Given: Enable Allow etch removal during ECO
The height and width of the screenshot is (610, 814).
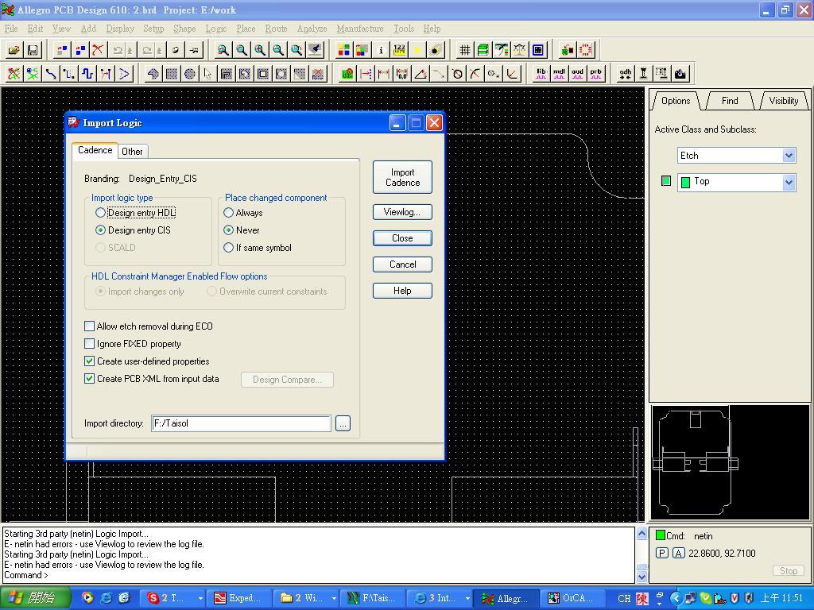Looking at the screenshot, I should coord(90,326).
